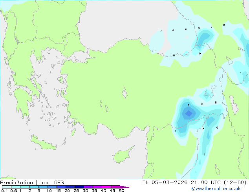Click the 25–30 mm dark blue legend swatch
The image size is (249, 192).
tap(79, 187)
